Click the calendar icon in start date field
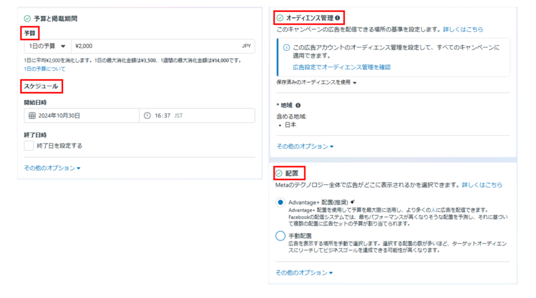This screenshot has height=298, width=536. (32, 116)
